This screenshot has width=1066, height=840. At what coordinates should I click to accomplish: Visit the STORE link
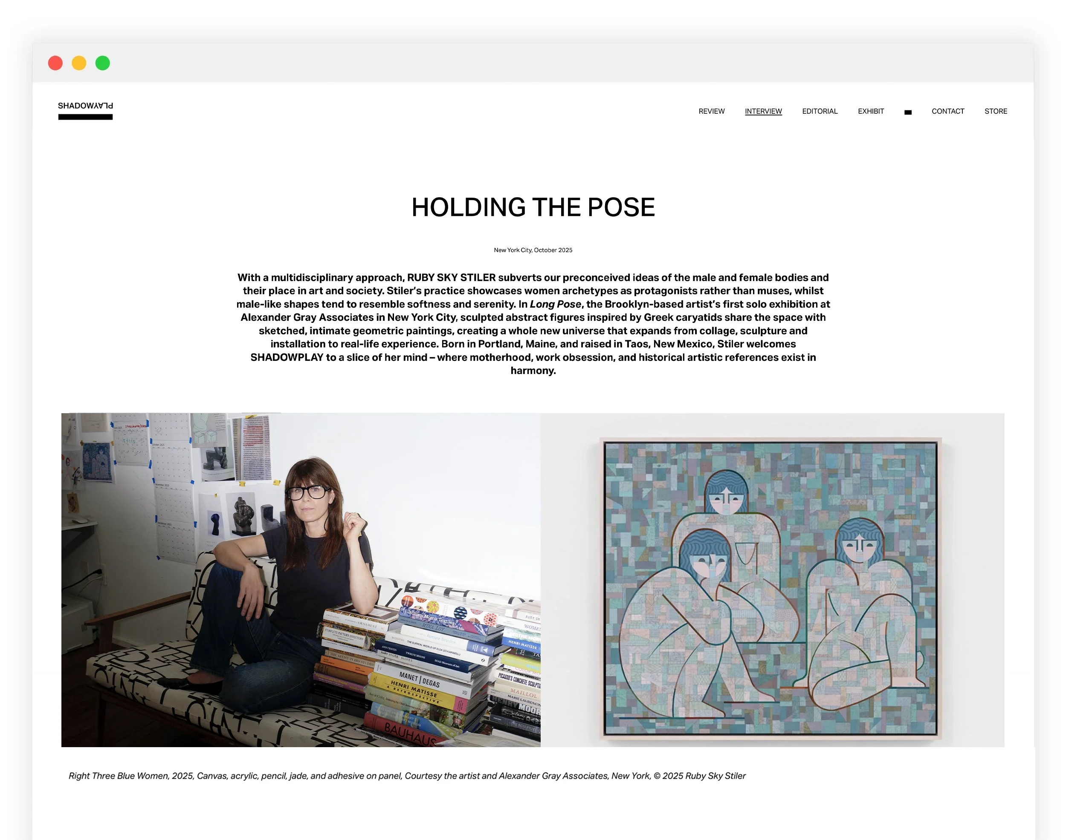click(x=995, y=111)
